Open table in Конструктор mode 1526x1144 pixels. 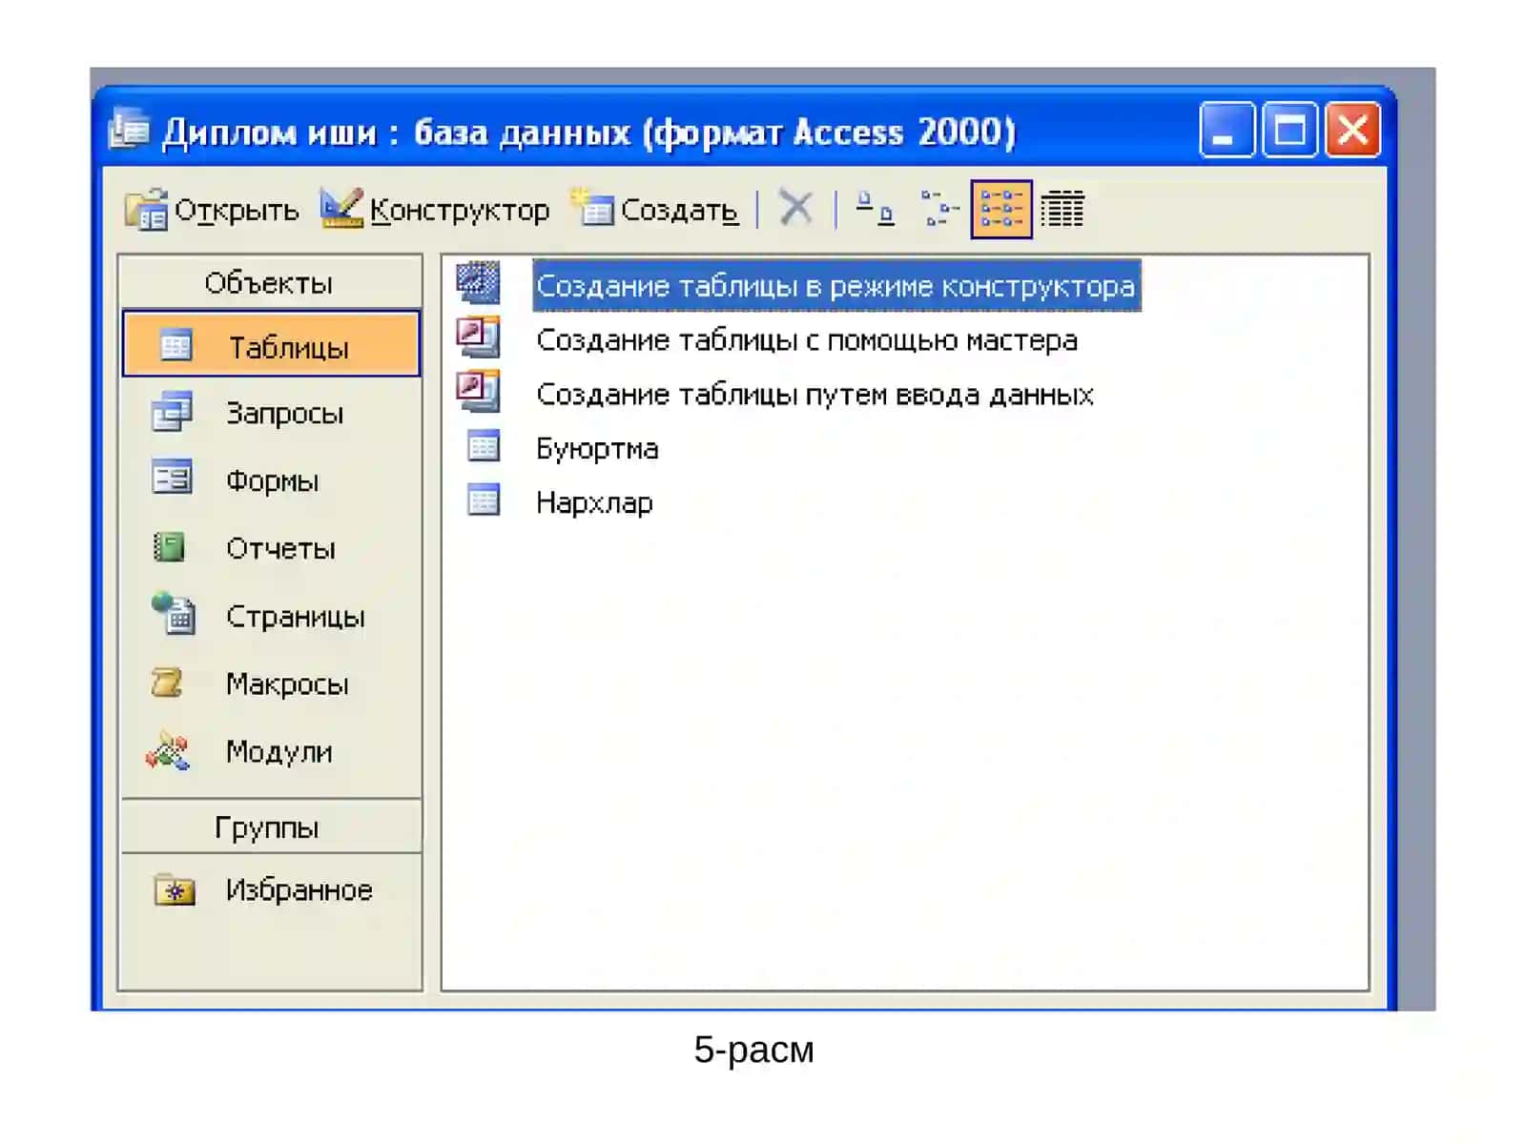435,210
